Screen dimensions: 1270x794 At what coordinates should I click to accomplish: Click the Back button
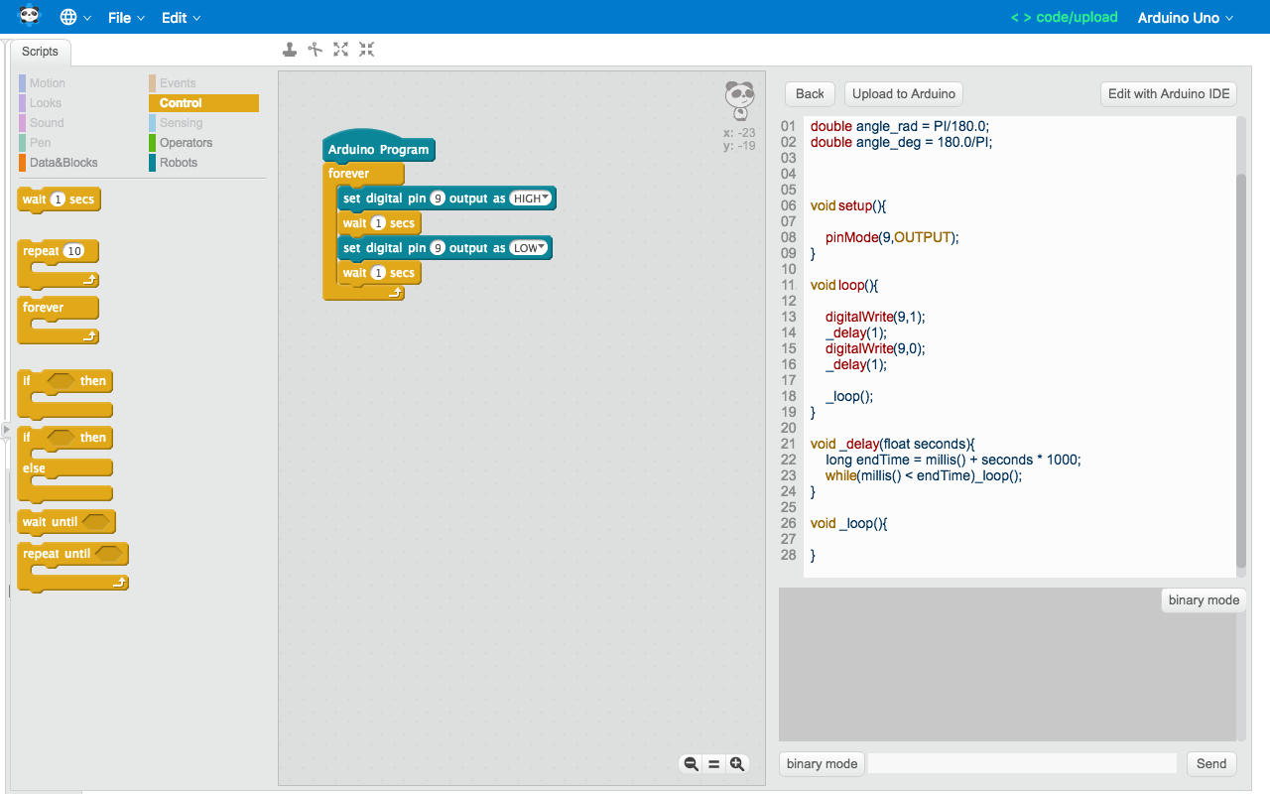click(810, 93)
